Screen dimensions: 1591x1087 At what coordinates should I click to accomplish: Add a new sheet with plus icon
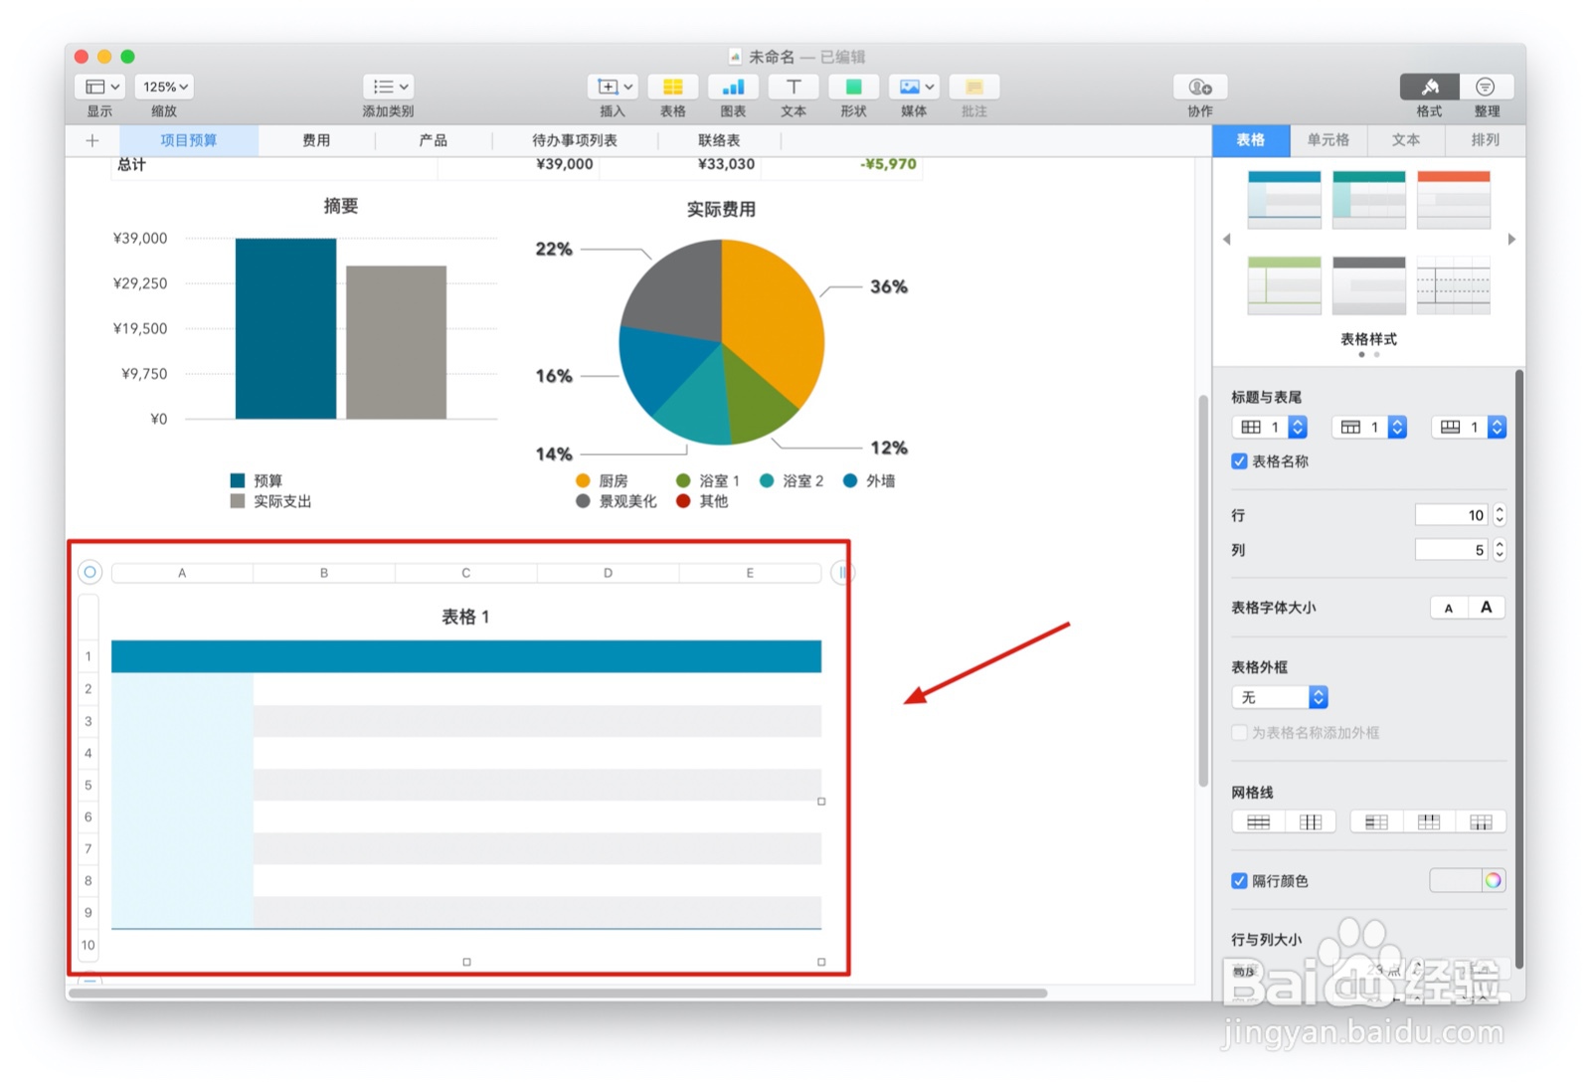[x=92, y=140]
